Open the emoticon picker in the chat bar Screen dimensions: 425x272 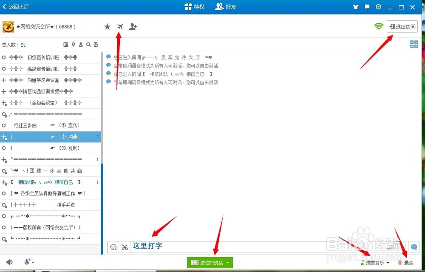pos(113,247)
